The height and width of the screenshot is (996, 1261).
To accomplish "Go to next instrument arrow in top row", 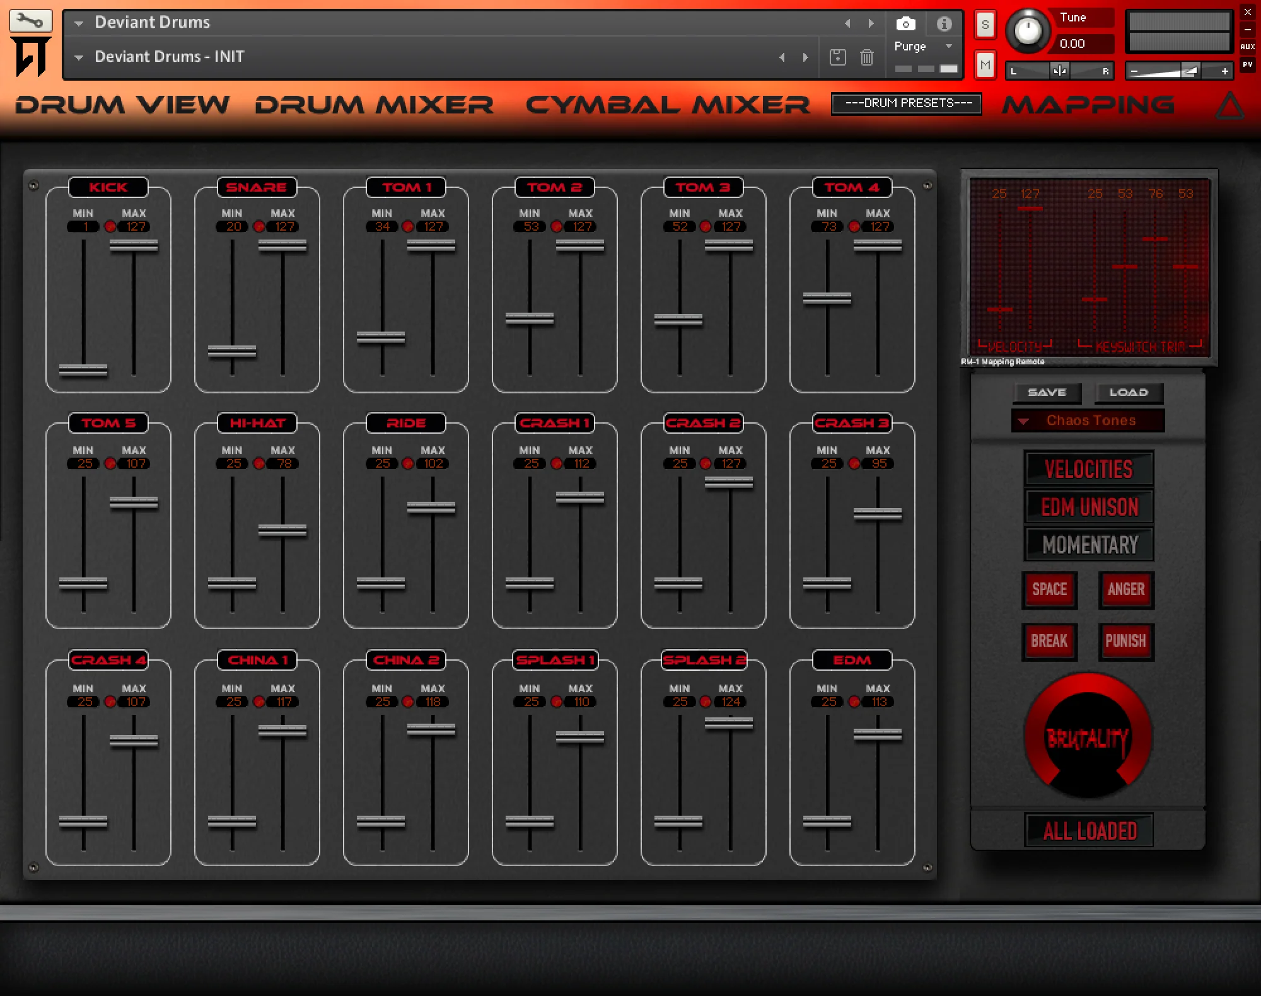I will (x=871, y=23).
